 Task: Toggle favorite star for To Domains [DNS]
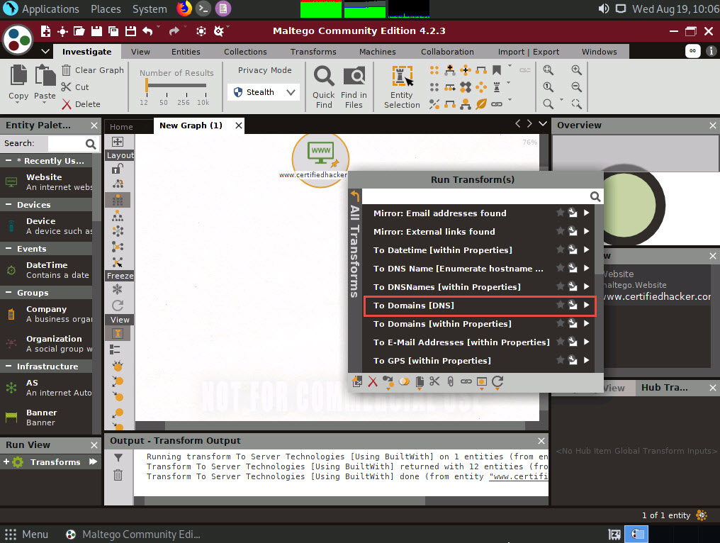click(x=561, y=305)
